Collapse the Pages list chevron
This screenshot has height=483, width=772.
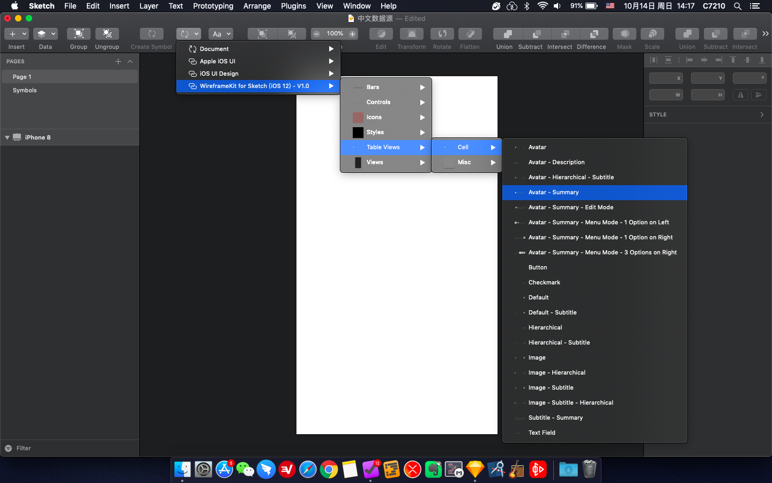coord(130,61)
